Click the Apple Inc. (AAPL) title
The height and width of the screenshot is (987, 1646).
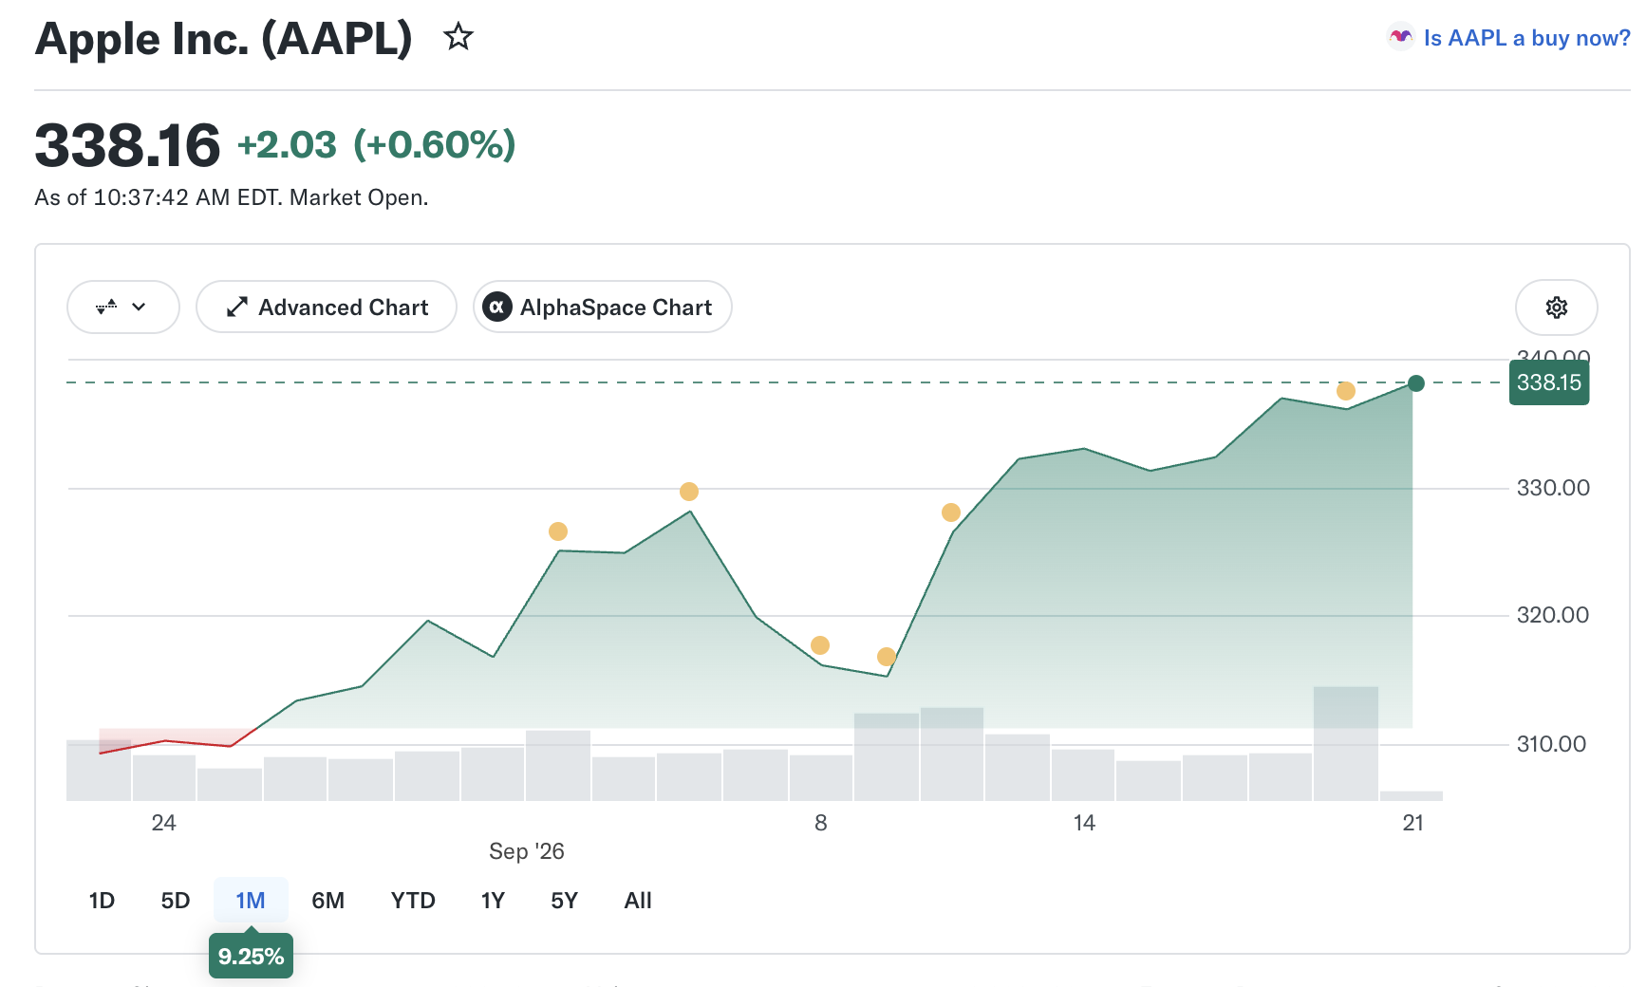tap(224, 39)
